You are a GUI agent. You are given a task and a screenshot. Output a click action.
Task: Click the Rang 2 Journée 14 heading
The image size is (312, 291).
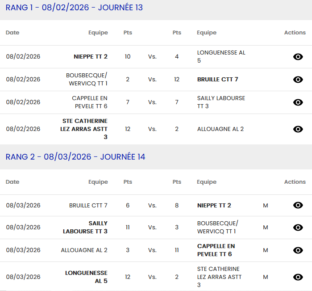(75, 157)
